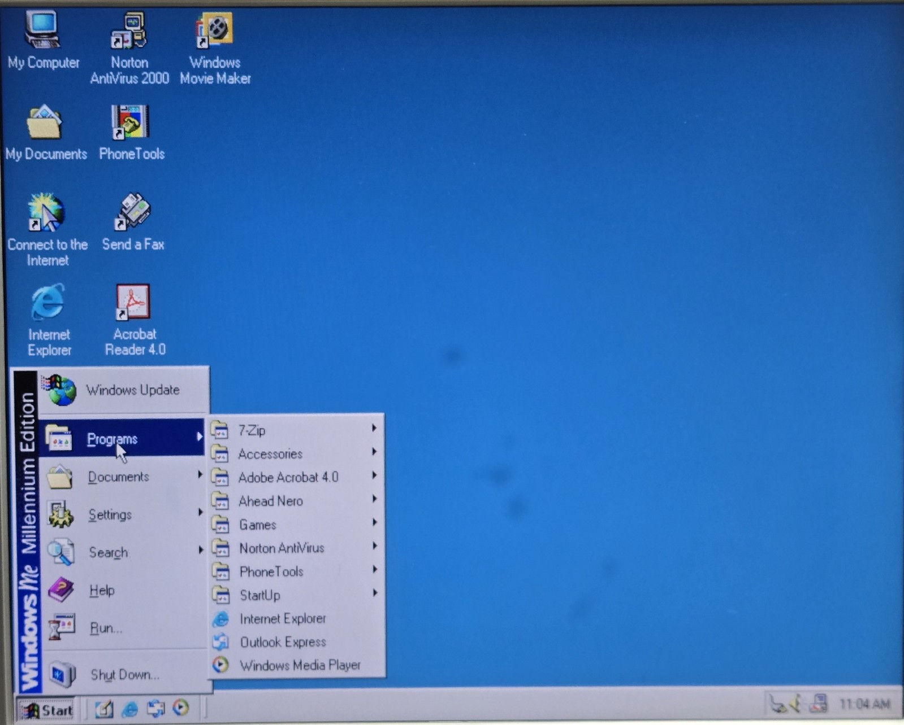Select the Windows Movie Maker desktop shortcut
The image size is (904, 725).
[215, 49]
